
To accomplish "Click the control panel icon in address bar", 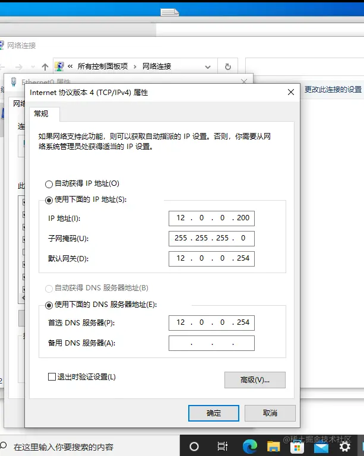I will point(59,66).
